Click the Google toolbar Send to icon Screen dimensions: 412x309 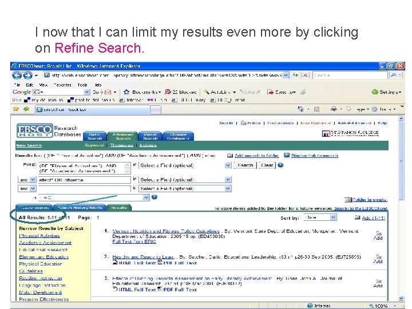[270, 92]
